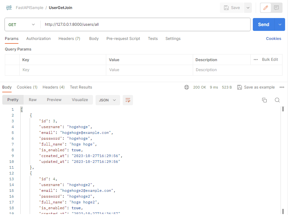Toggle line wrapping in the response viewer
The height and width of the screenshot is (215, 288).
[128, 100]
